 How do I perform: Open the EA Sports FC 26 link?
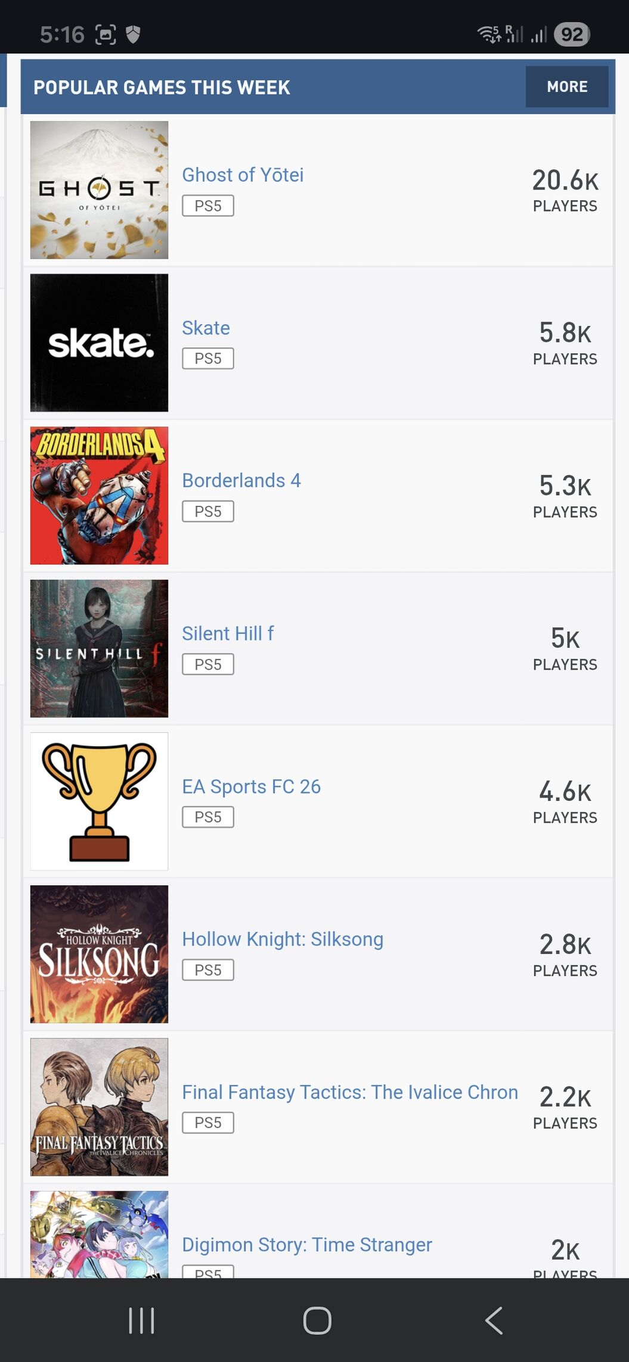coord(251,786)
